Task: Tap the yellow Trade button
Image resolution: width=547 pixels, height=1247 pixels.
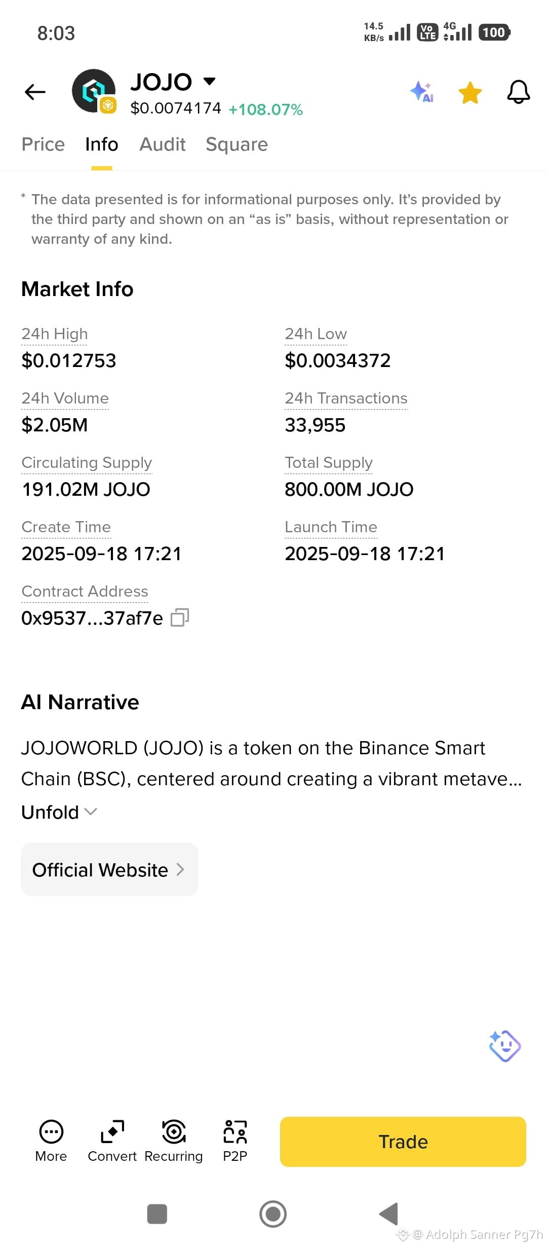Action: click(x=403, y=1142)
